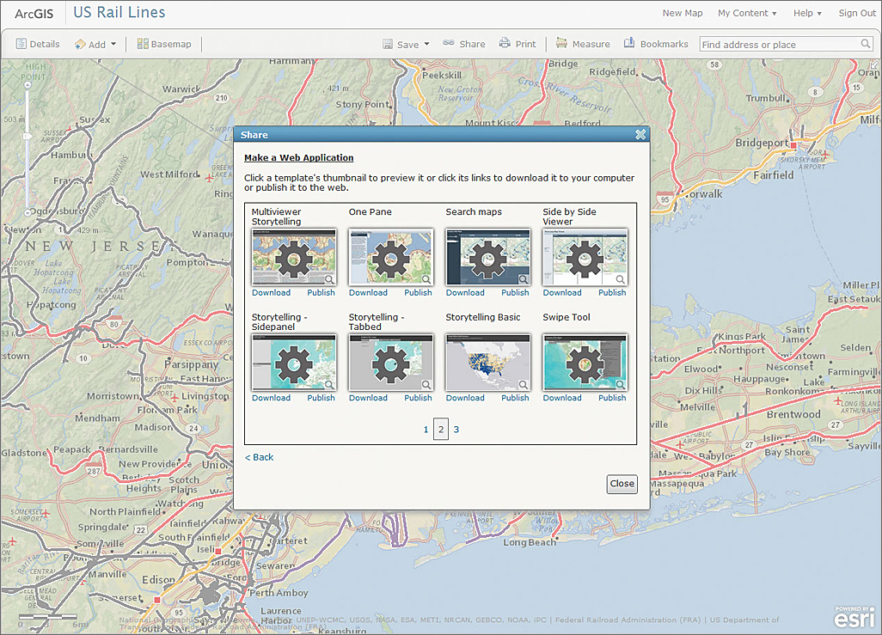This screenshot has height=635, width=882.
Task: Publish the Storytelling Tabbed template
Action: (x=418, y=398)
